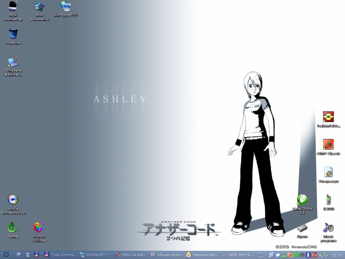Open the Мои документы folder icon
The image size is (345, 259).
click(x=39, y=11)
